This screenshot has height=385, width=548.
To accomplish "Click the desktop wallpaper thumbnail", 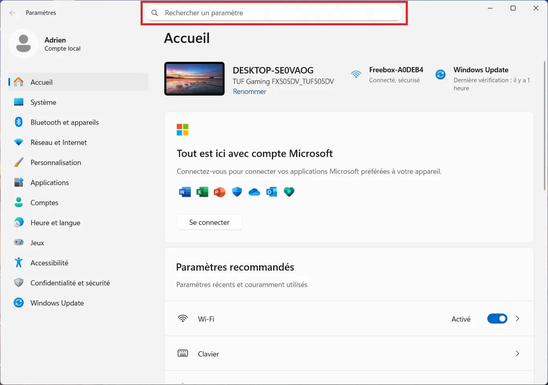I will coord(194,78).
